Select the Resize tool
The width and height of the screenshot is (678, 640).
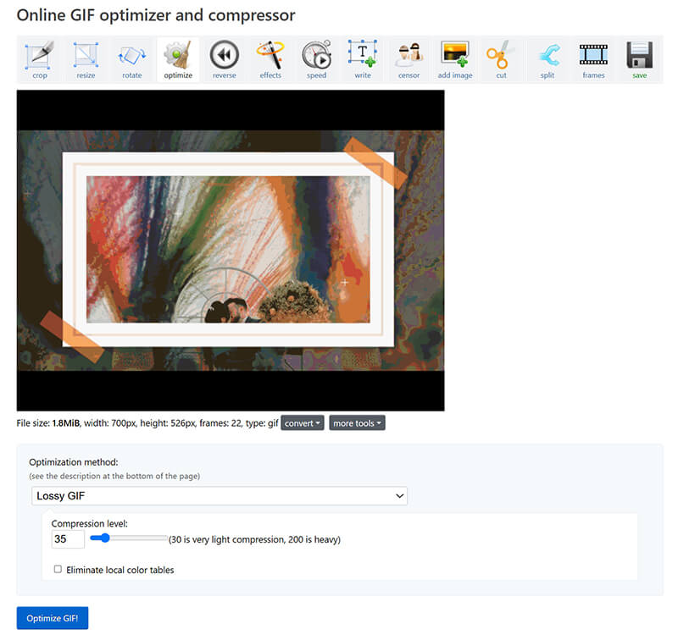click(x=86, y=58)
